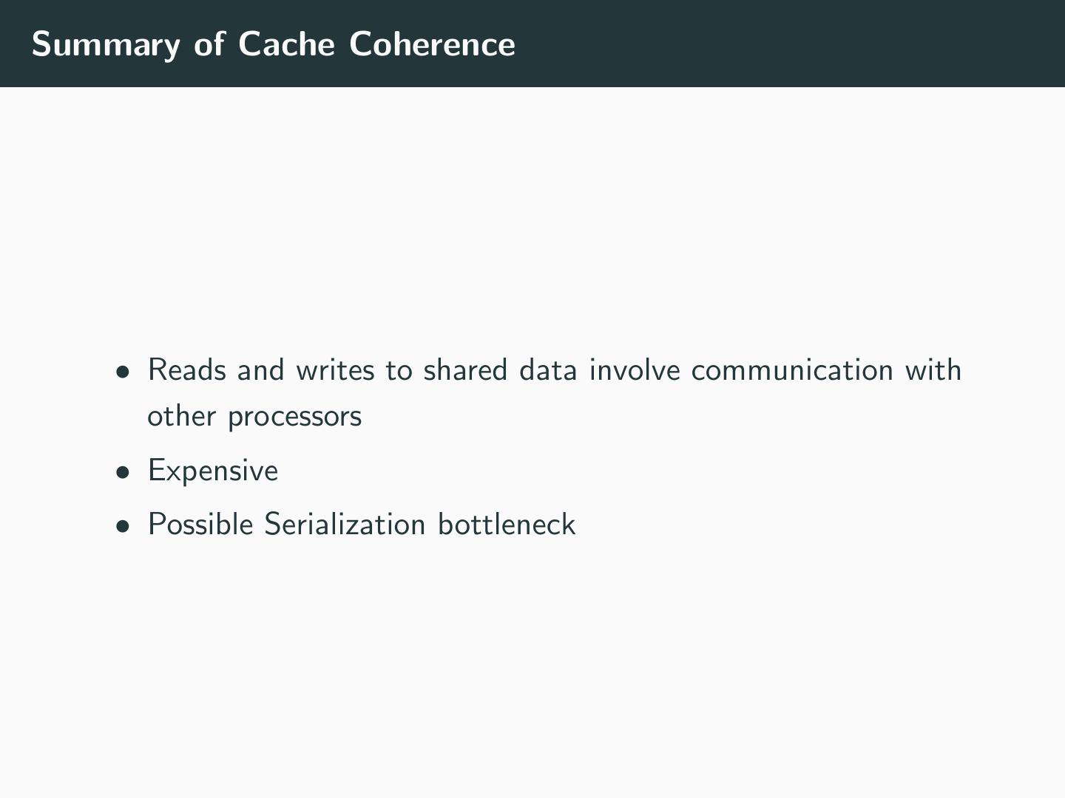Click the word 'Serialization' in third bullet
The width and height of the screenshot is (1065, 798).
(x=345, y=525)
